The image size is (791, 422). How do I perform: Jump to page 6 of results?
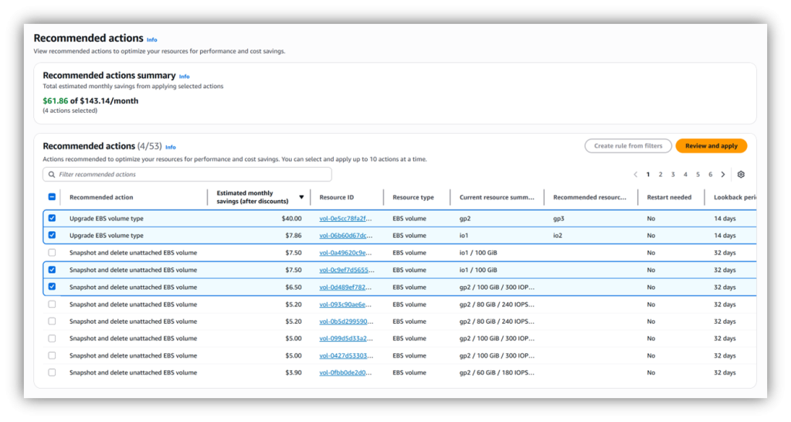[710, 175]
